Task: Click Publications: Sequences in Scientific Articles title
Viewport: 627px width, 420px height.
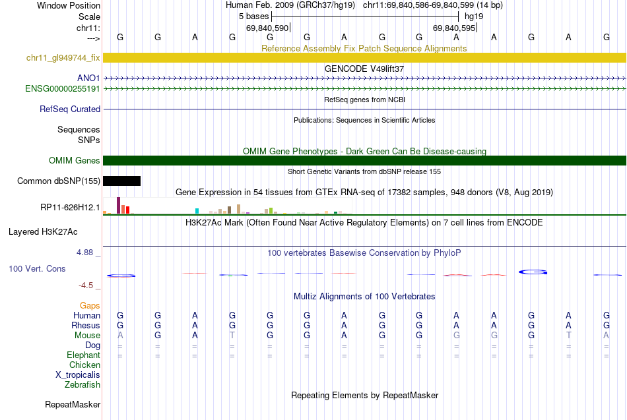Action: [x=364, y=120]
